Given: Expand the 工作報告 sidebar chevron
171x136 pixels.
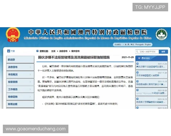Looking at the screenshot, I should point(30,89).
